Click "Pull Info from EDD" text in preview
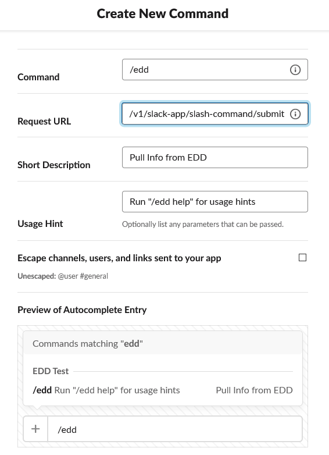 point(254,390)
